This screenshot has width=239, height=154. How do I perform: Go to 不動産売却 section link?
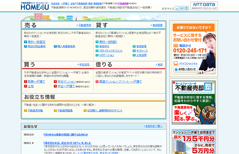tap(85, 25)
